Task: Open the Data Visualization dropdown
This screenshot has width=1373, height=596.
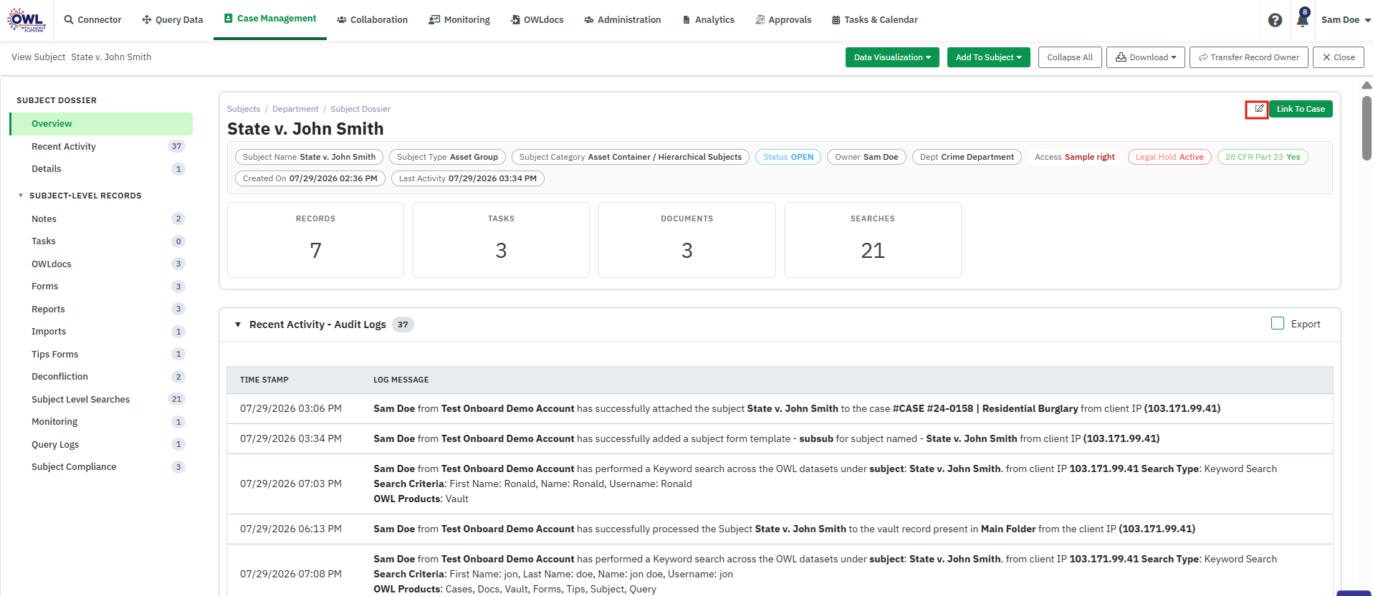Action: click(x=892, y=57)
